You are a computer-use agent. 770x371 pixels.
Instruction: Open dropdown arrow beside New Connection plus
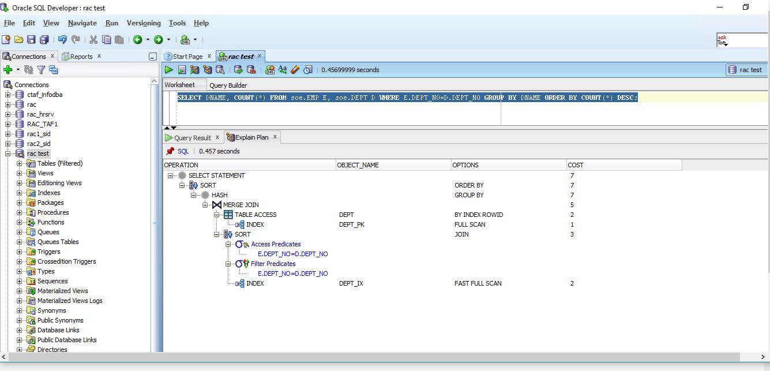point(18,70)
